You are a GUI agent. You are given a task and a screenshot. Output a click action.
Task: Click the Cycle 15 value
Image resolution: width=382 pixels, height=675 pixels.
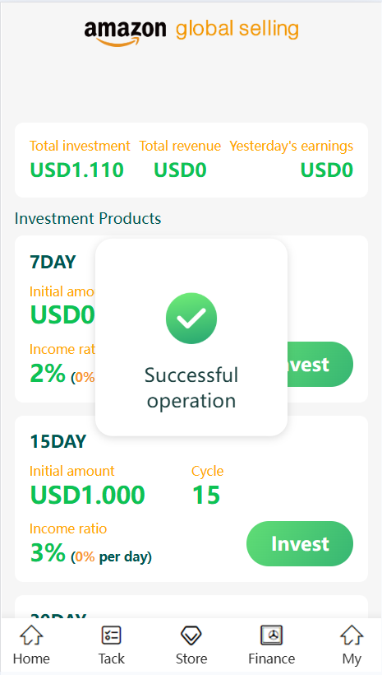tap(206, 495)
